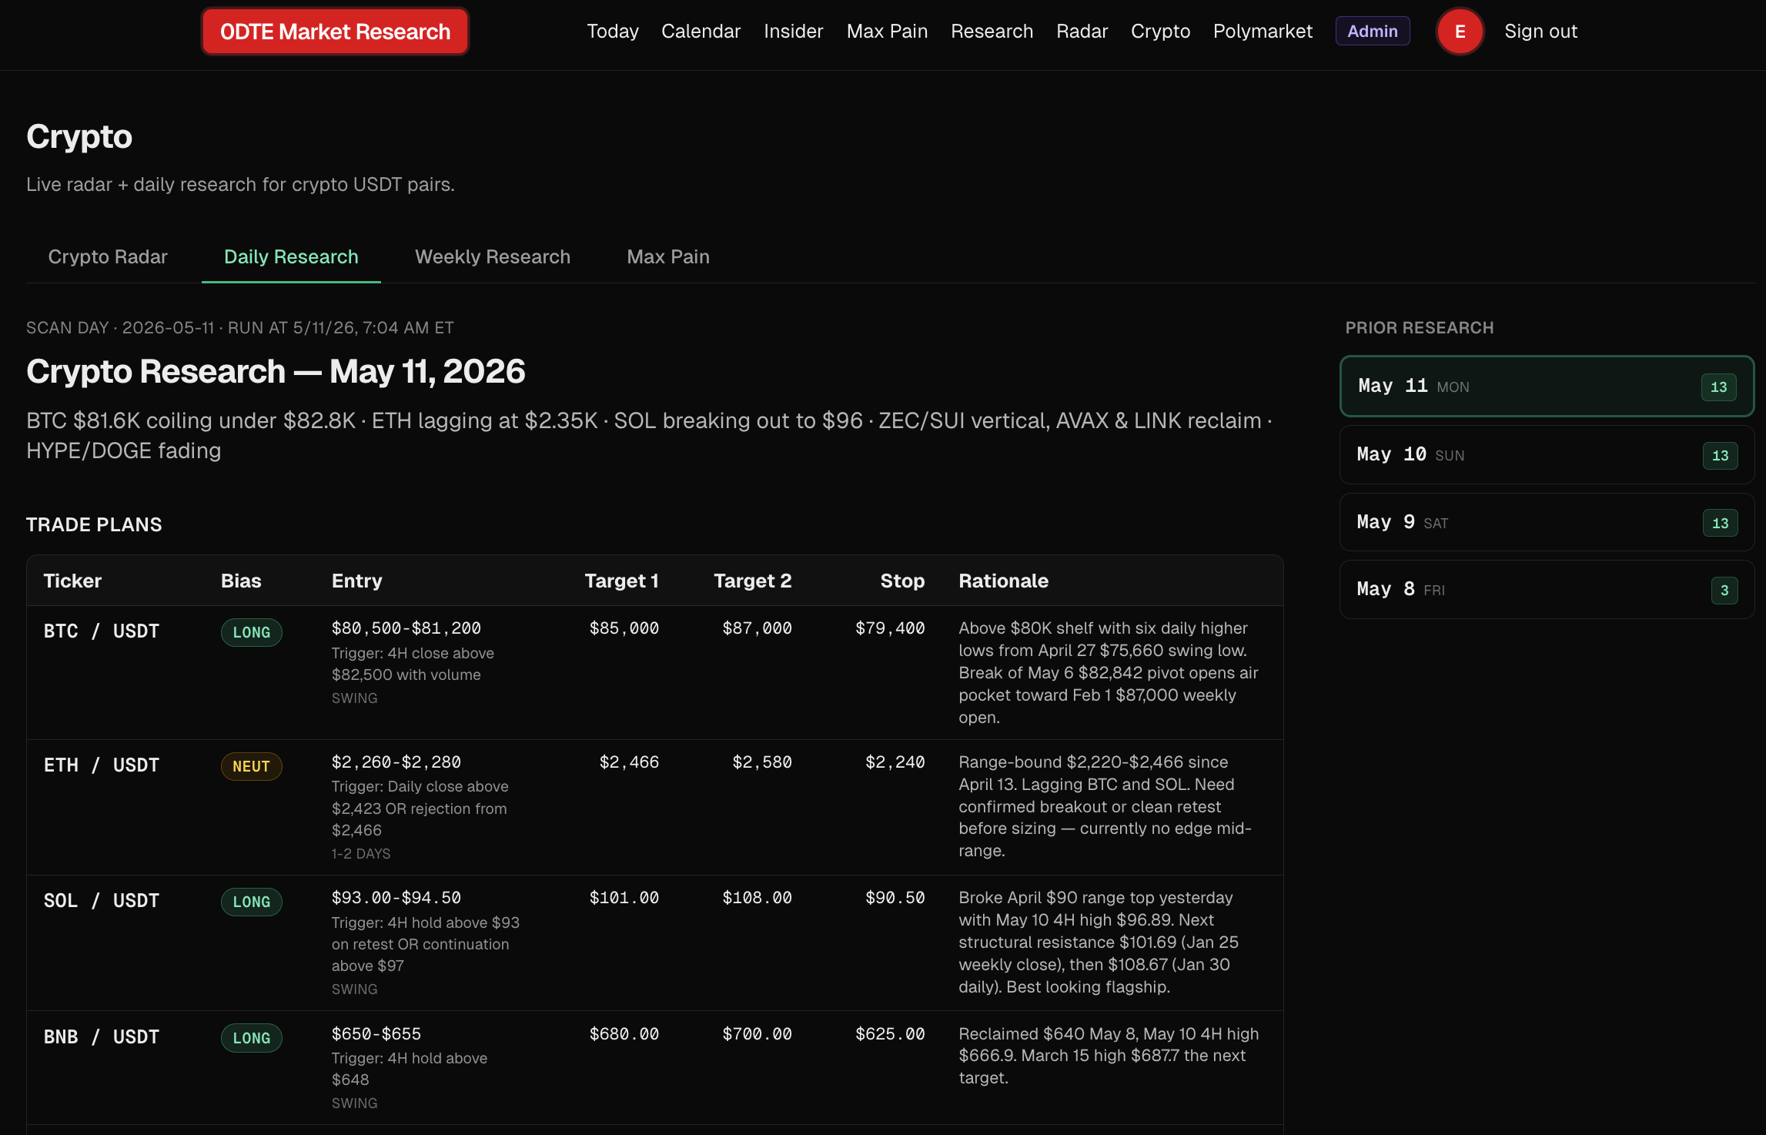Click SOL stop value $90.50
The image size is (1766, 1135).
pyautogui.click(x=895, y=898)
